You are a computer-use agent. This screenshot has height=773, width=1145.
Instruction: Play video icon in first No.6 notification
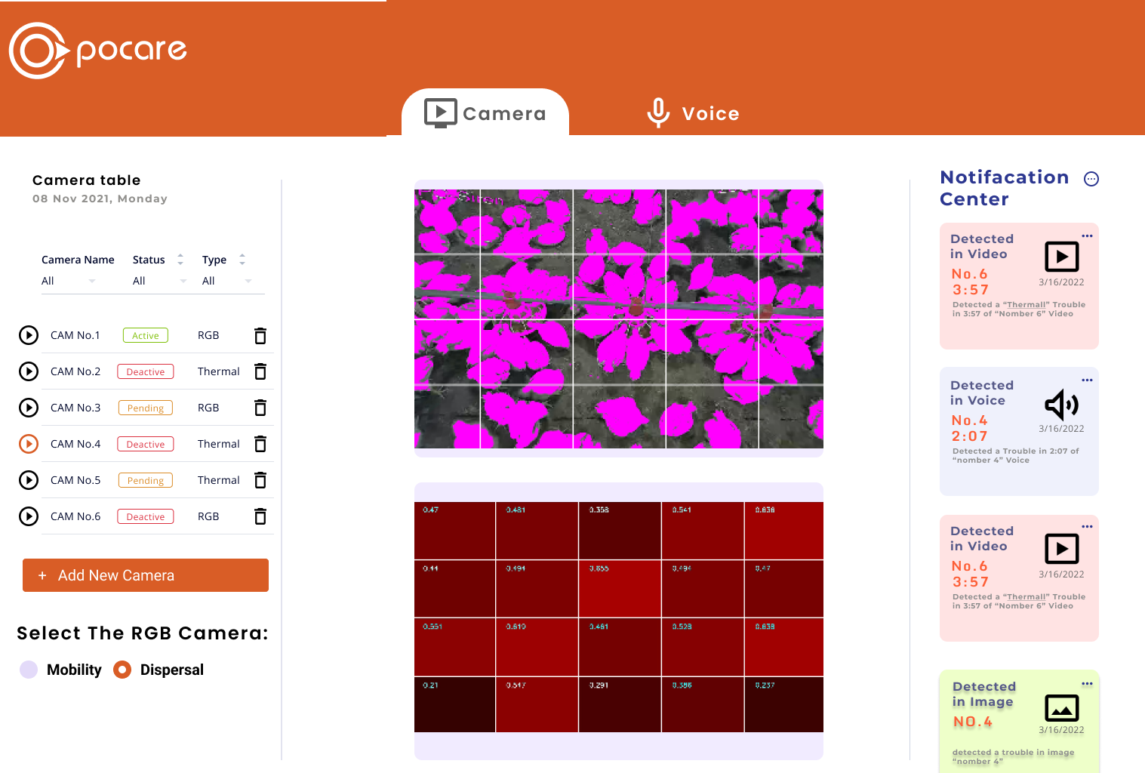coord(1061,257)
